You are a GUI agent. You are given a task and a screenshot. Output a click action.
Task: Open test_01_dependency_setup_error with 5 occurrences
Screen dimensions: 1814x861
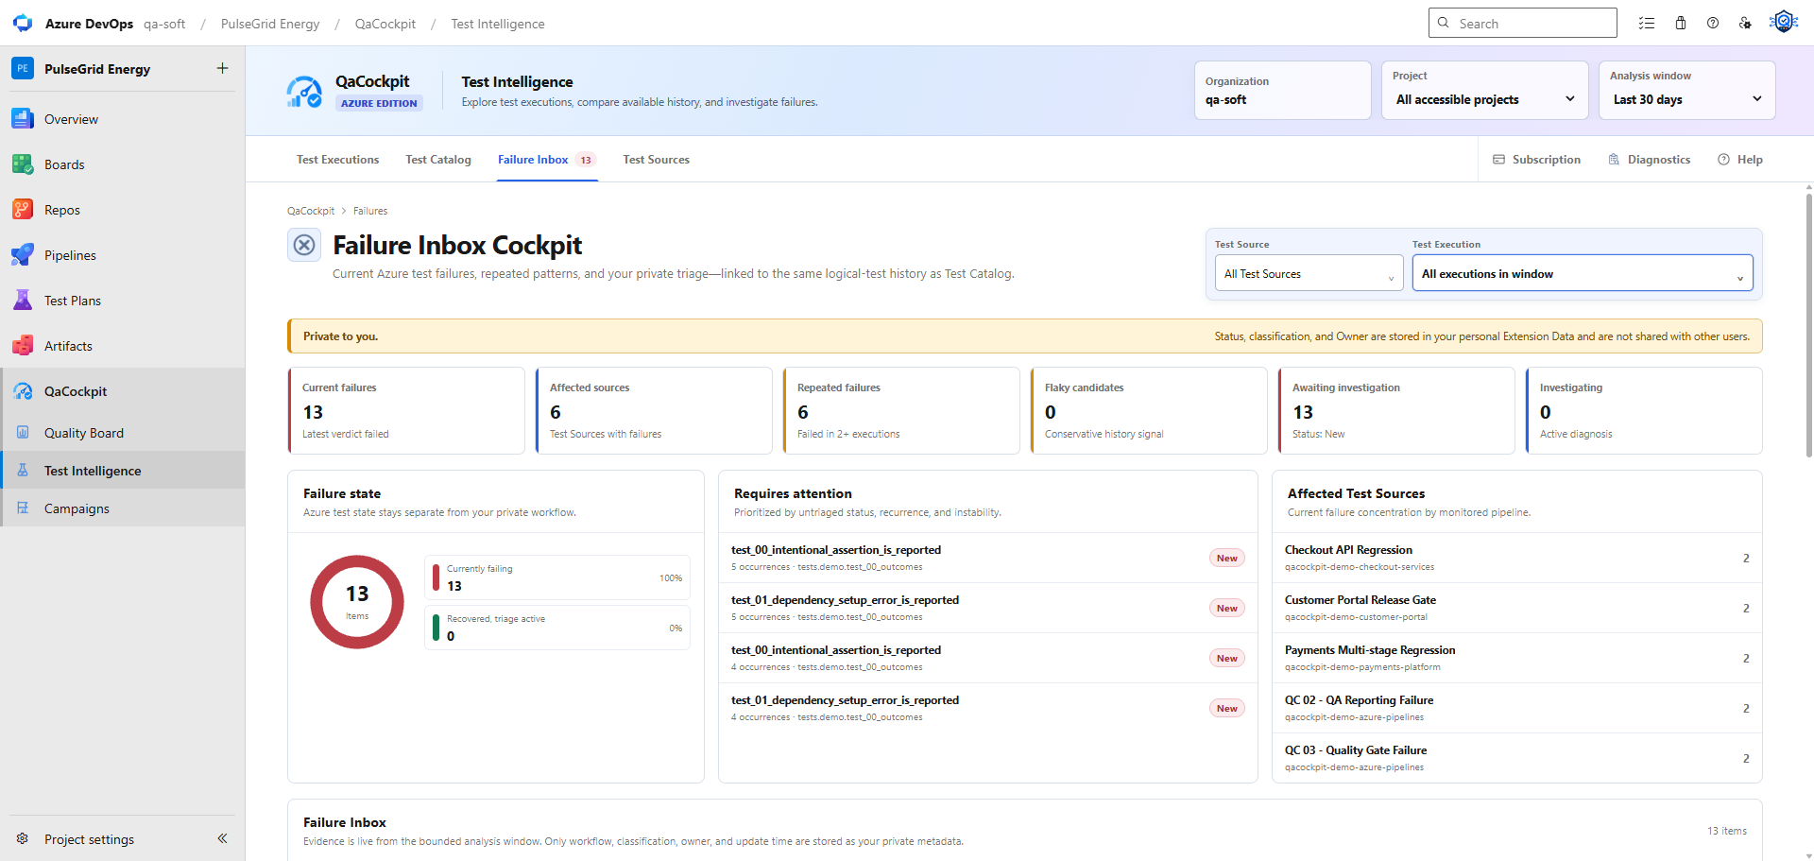coord(987,608)
